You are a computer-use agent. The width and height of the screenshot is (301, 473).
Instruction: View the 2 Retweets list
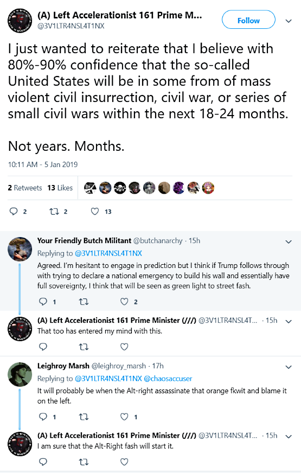25,188
